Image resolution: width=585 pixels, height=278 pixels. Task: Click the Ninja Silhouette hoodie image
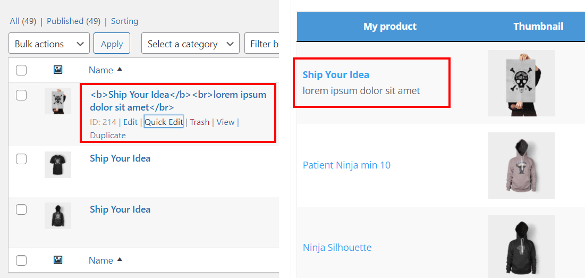coord(521,246)
